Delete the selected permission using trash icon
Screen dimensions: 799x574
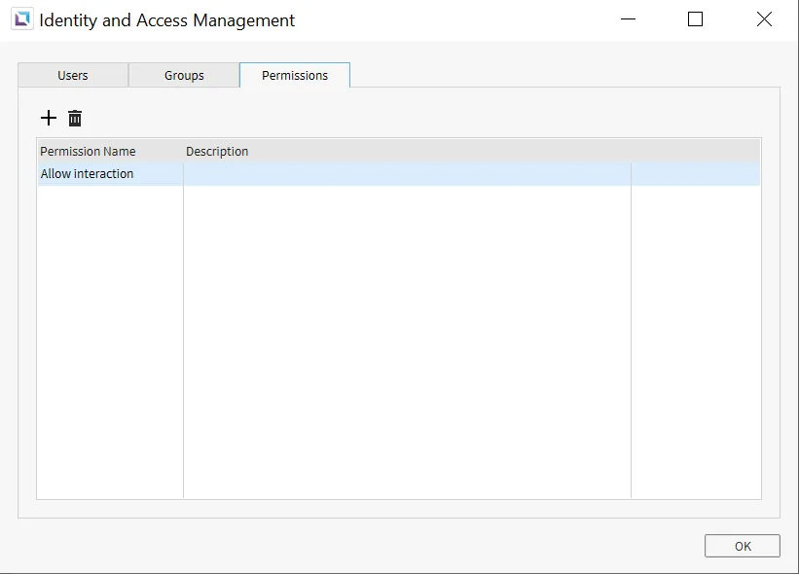pyautogui.click(x=75, y=118)
